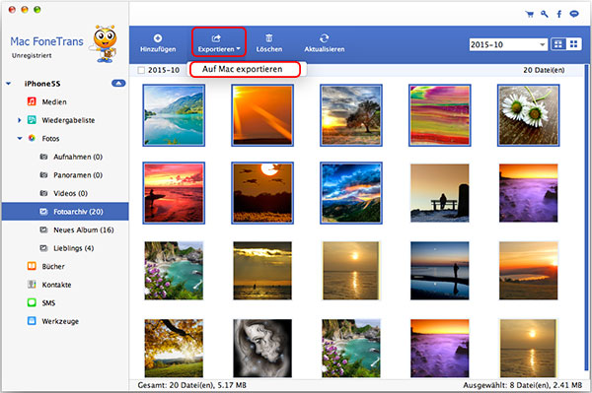
Task: Open the shopping cart icon
Action: click(x=529, y=15)
